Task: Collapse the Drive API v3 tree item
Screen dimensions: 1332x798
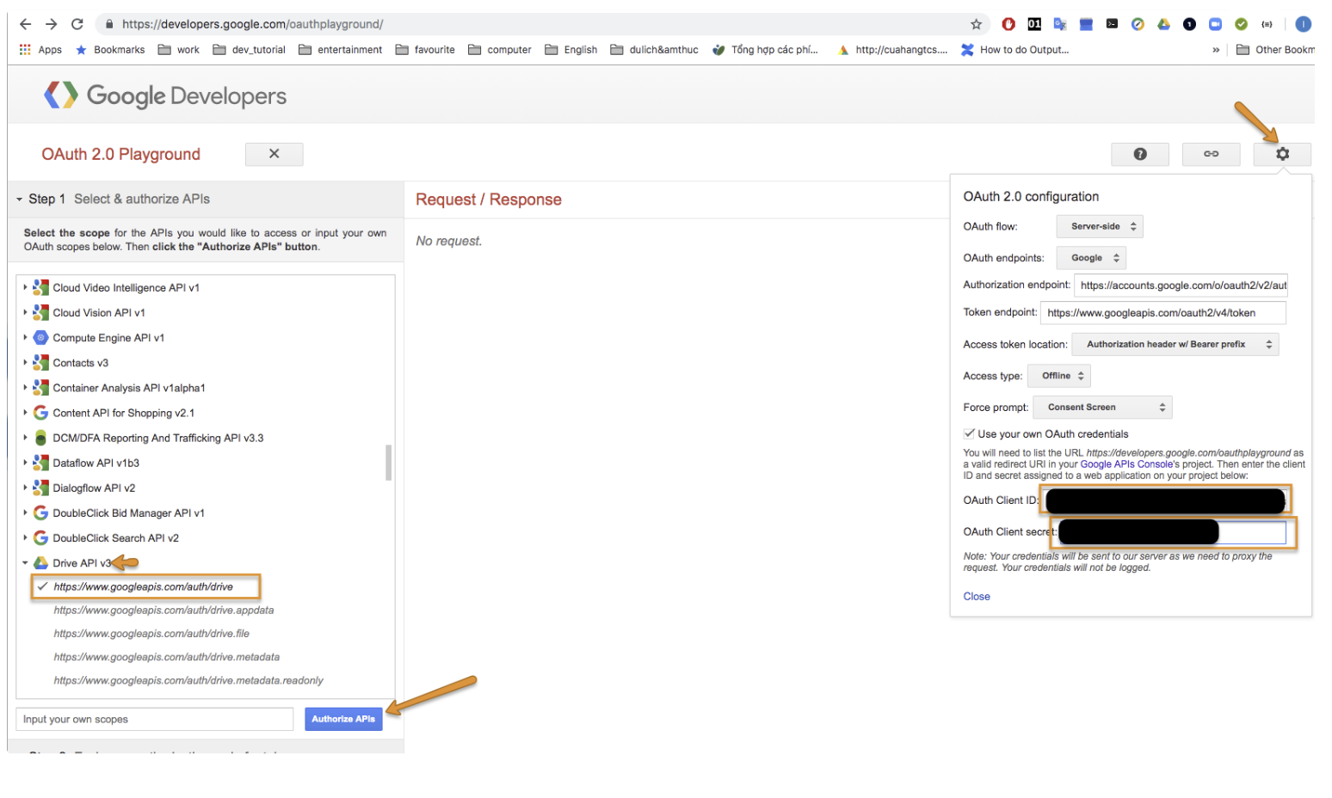Action: [x=25, y=563]
